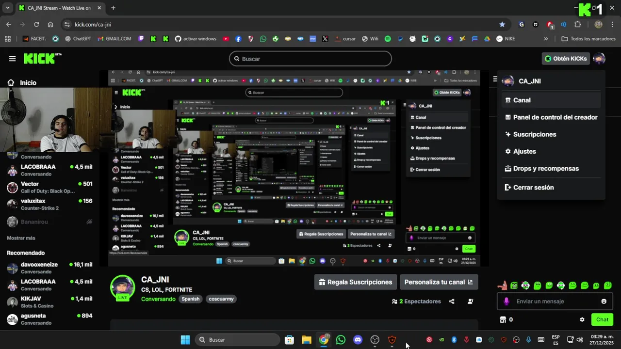Expand 'Mostrar más' in the sidebar

[21, 238]
